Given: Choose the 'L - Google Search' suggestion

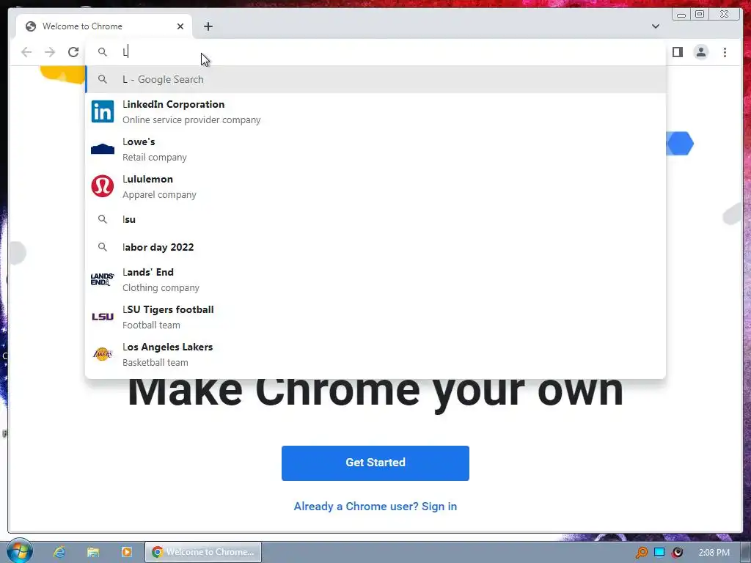Looking at the screenshot, I should click(375, 79).
